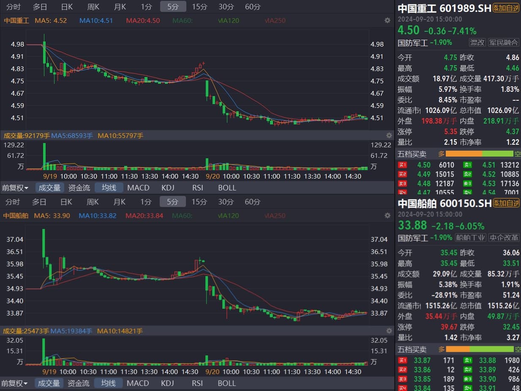
Task: Toggle MA5: 4.52 line on 中国重工 chart
Action: coord(51,20)
